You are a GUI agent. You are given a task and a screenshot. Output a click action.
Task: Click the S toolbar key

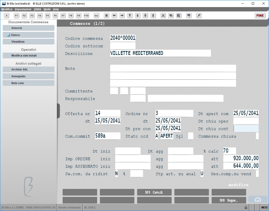[x=7, y=15]
